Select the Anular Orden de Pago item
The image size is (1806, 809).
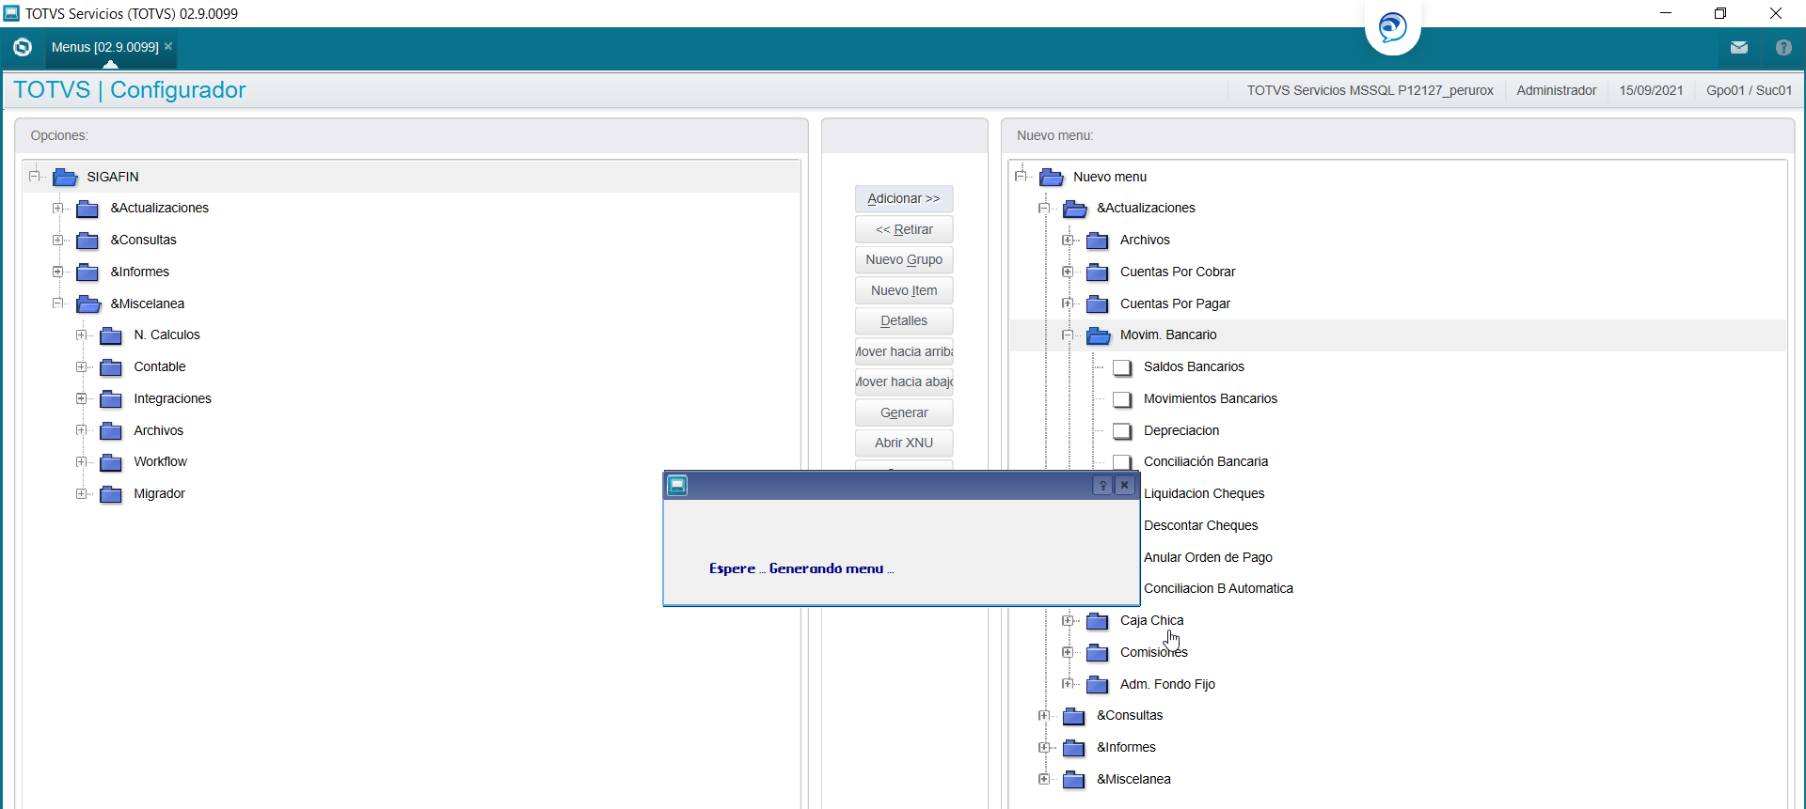pyautogui.click(x=1208, y=557)
